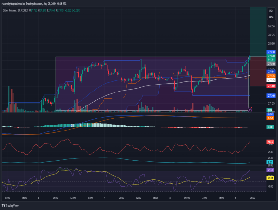278x210 pixels.
Task: Click the blue 27.240 price tag
Action: 271,96
